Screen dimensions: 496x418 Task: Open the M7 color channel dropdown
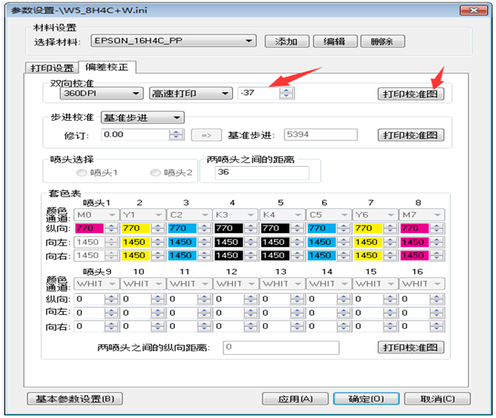tap(422, 215)
